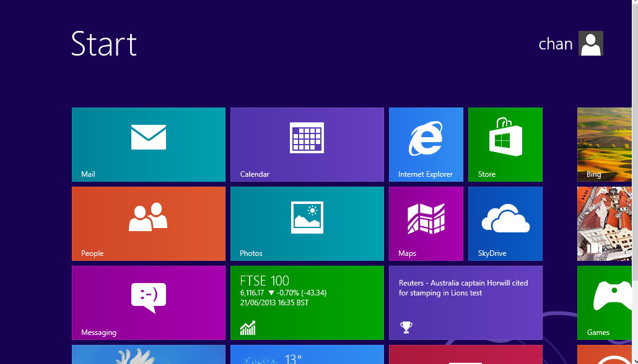Open the FTSE 100 Finance tile

point(307,303)
